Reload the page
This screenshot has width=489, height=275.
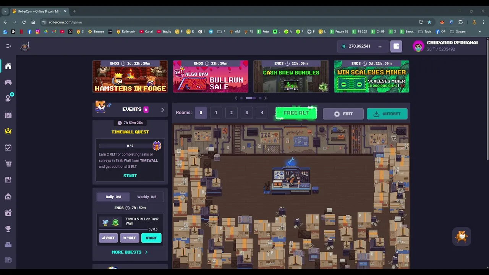24,22
